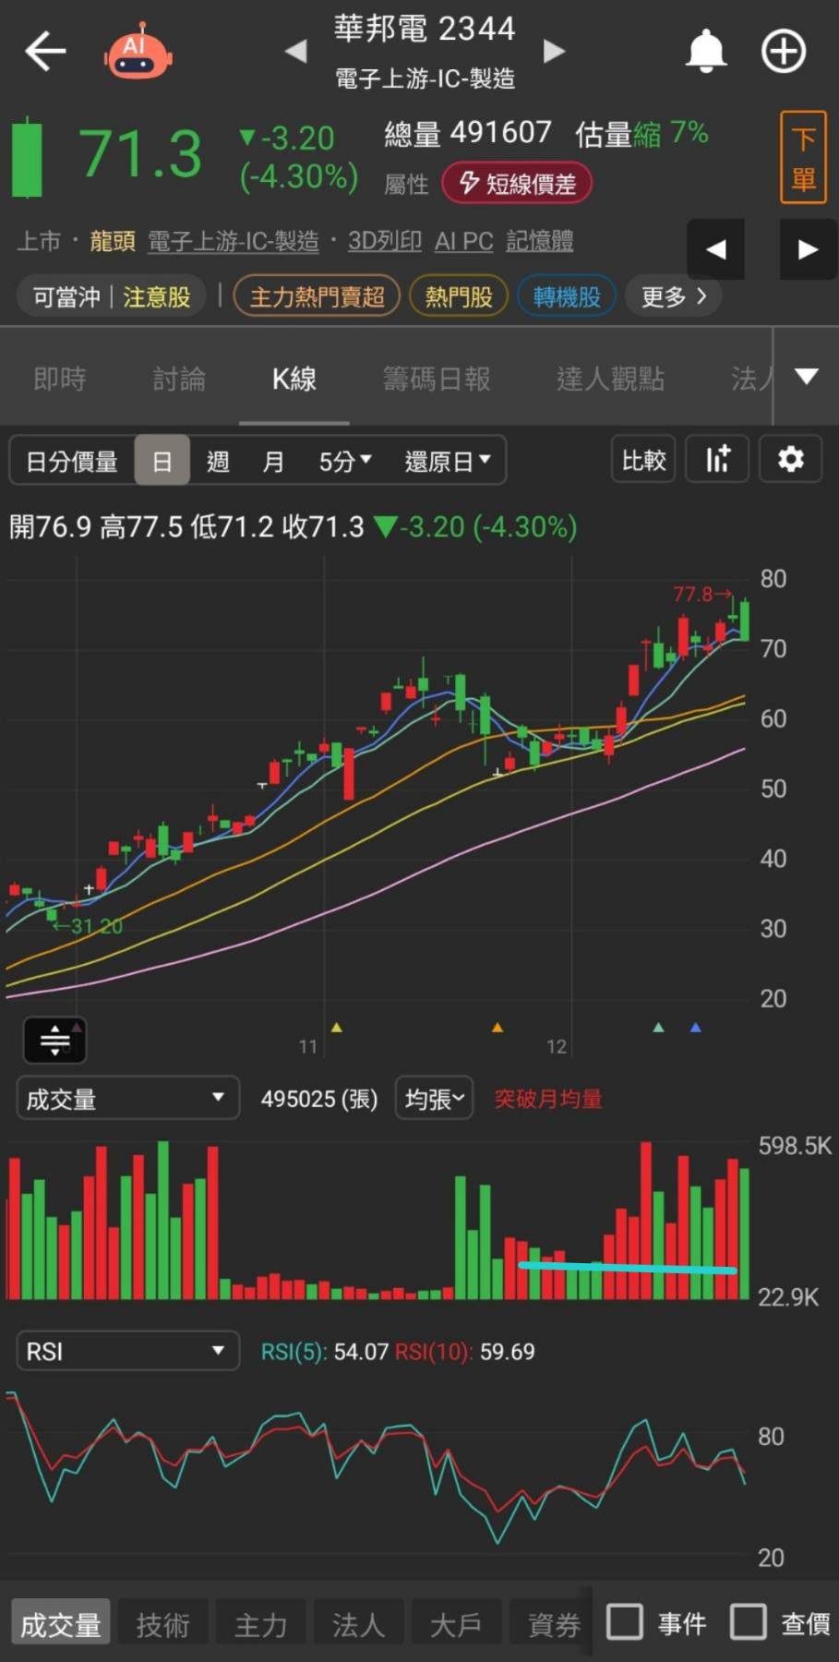
Task: Click the black left-arrow box beside tags
Action: (x=715, y=249)
